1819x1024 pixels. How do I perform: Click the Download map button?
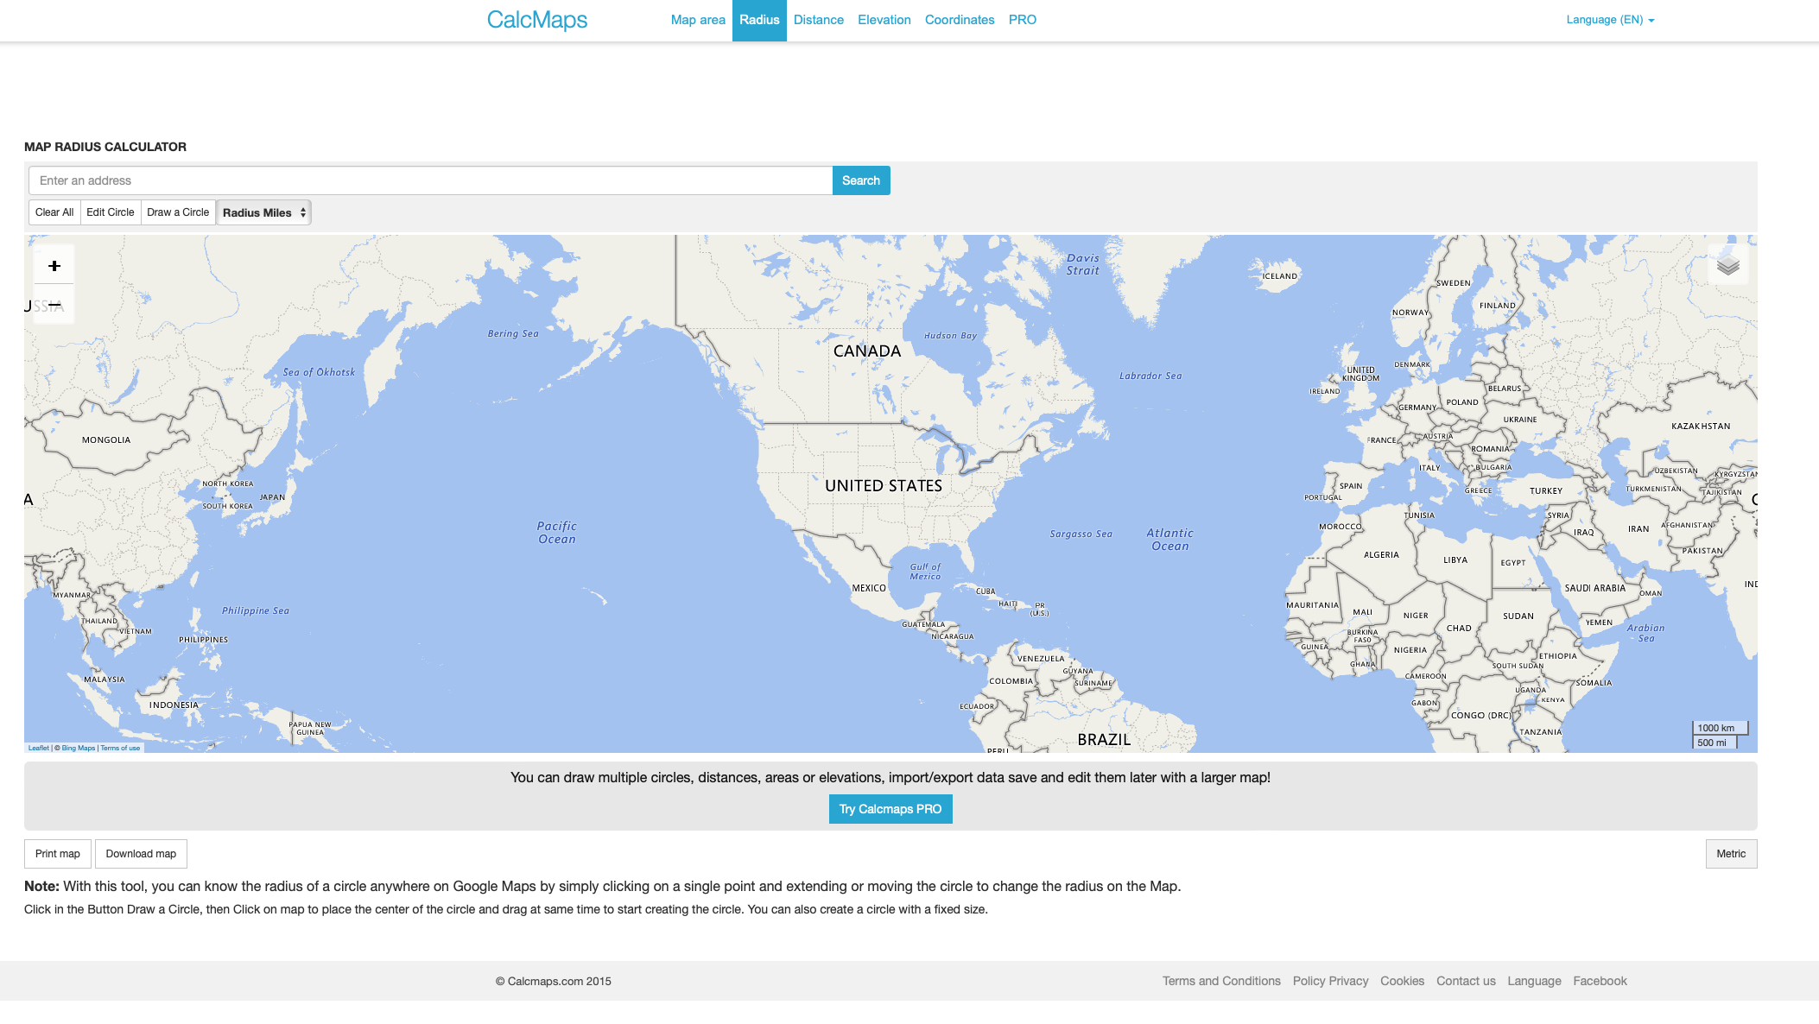pos(141,854)
